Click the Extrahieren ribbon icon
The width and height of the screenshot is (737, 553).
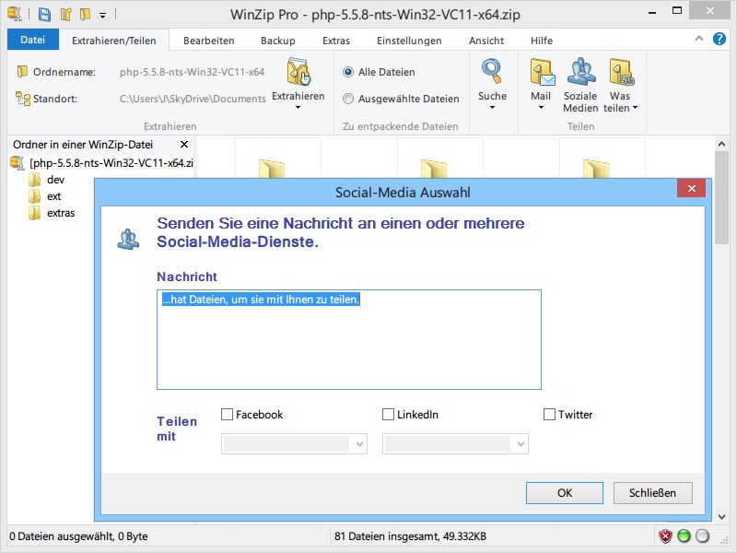click(x=298, y=72)
